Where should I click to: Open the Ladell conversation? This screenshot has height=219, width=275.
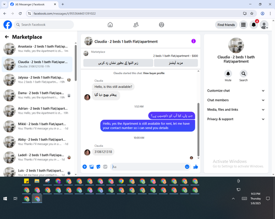tap(37, 157)
